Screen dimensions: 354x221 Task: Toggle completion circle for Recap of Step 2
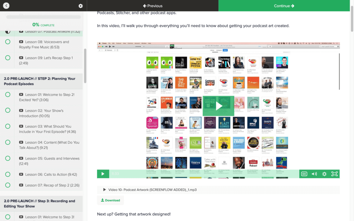(x=8, y=185)
